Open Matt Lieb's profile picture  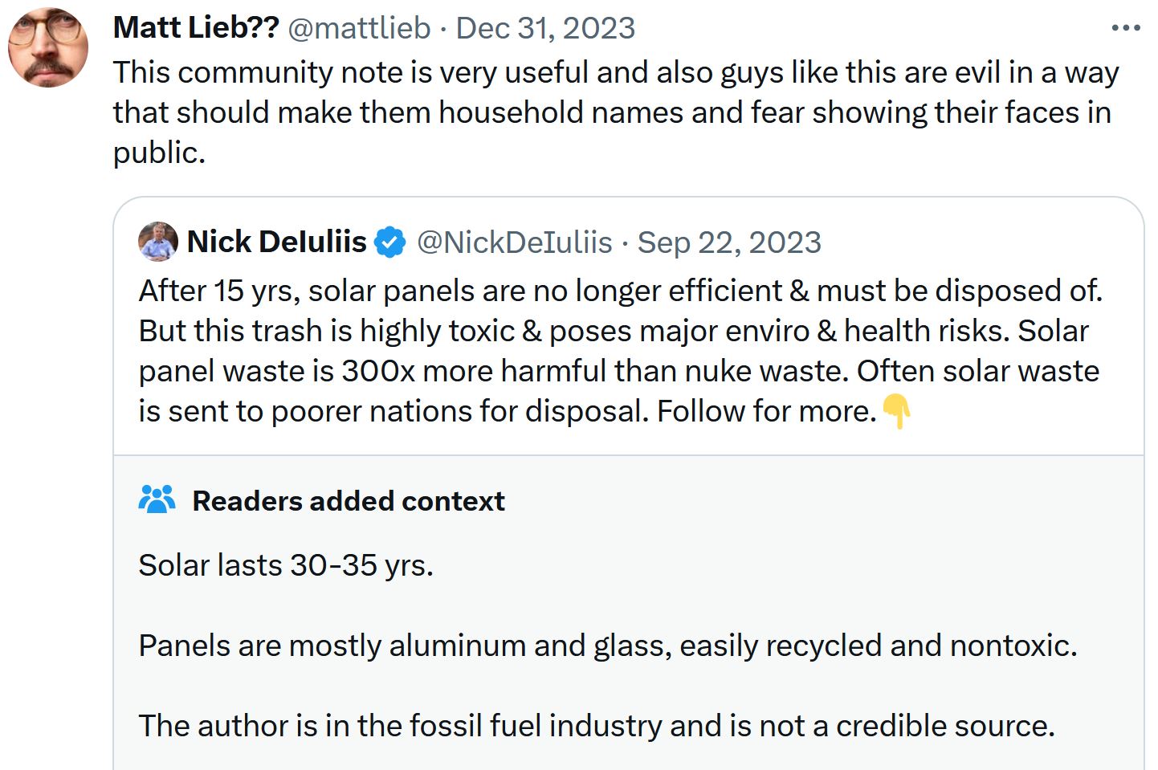[x=48, y=47]
